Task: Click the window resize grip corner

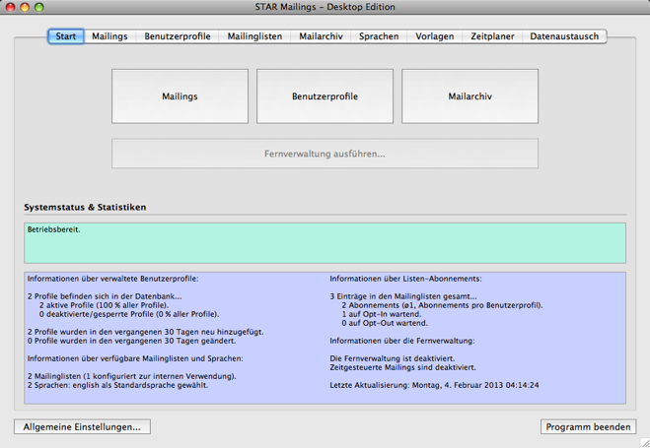Action: point(645,443)
